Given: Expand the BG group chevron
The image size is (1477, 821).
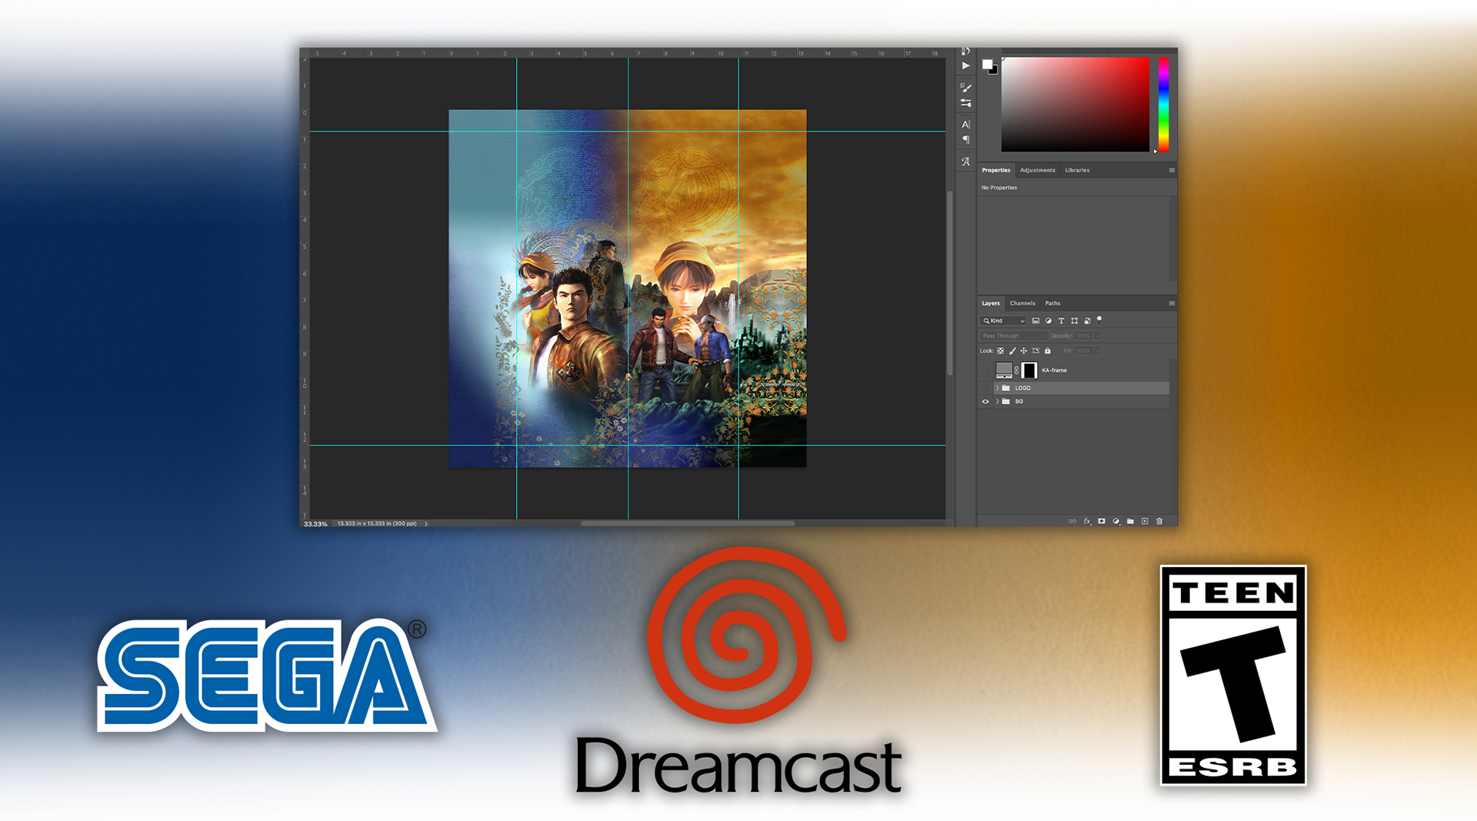Looking at the screenshot, I should (998, 402).
